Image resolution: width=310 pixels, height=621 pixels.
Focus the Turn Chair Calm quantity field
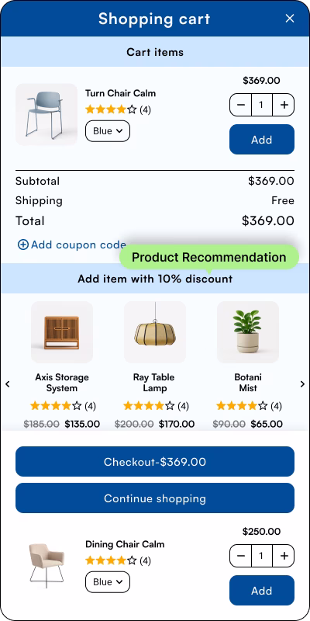pyautogui.click(x=262, y=105)
